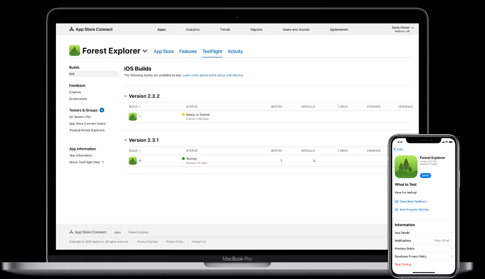Switch to the Activity tab
The image size is (485, 279).
click(235, 51)
